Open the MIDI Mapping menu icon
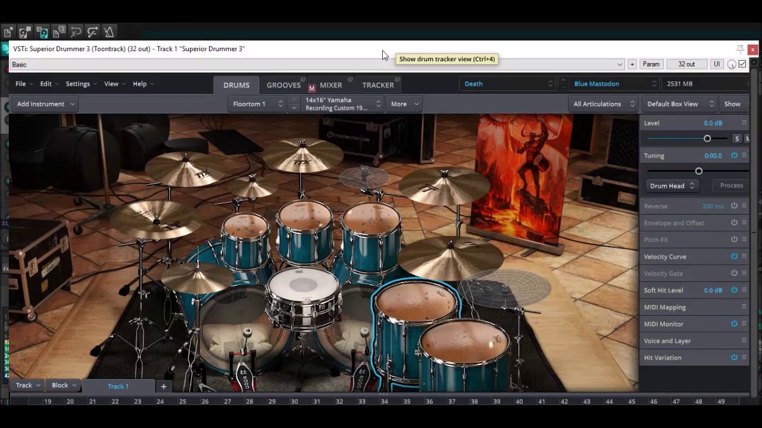 click(x=744, y=307)
